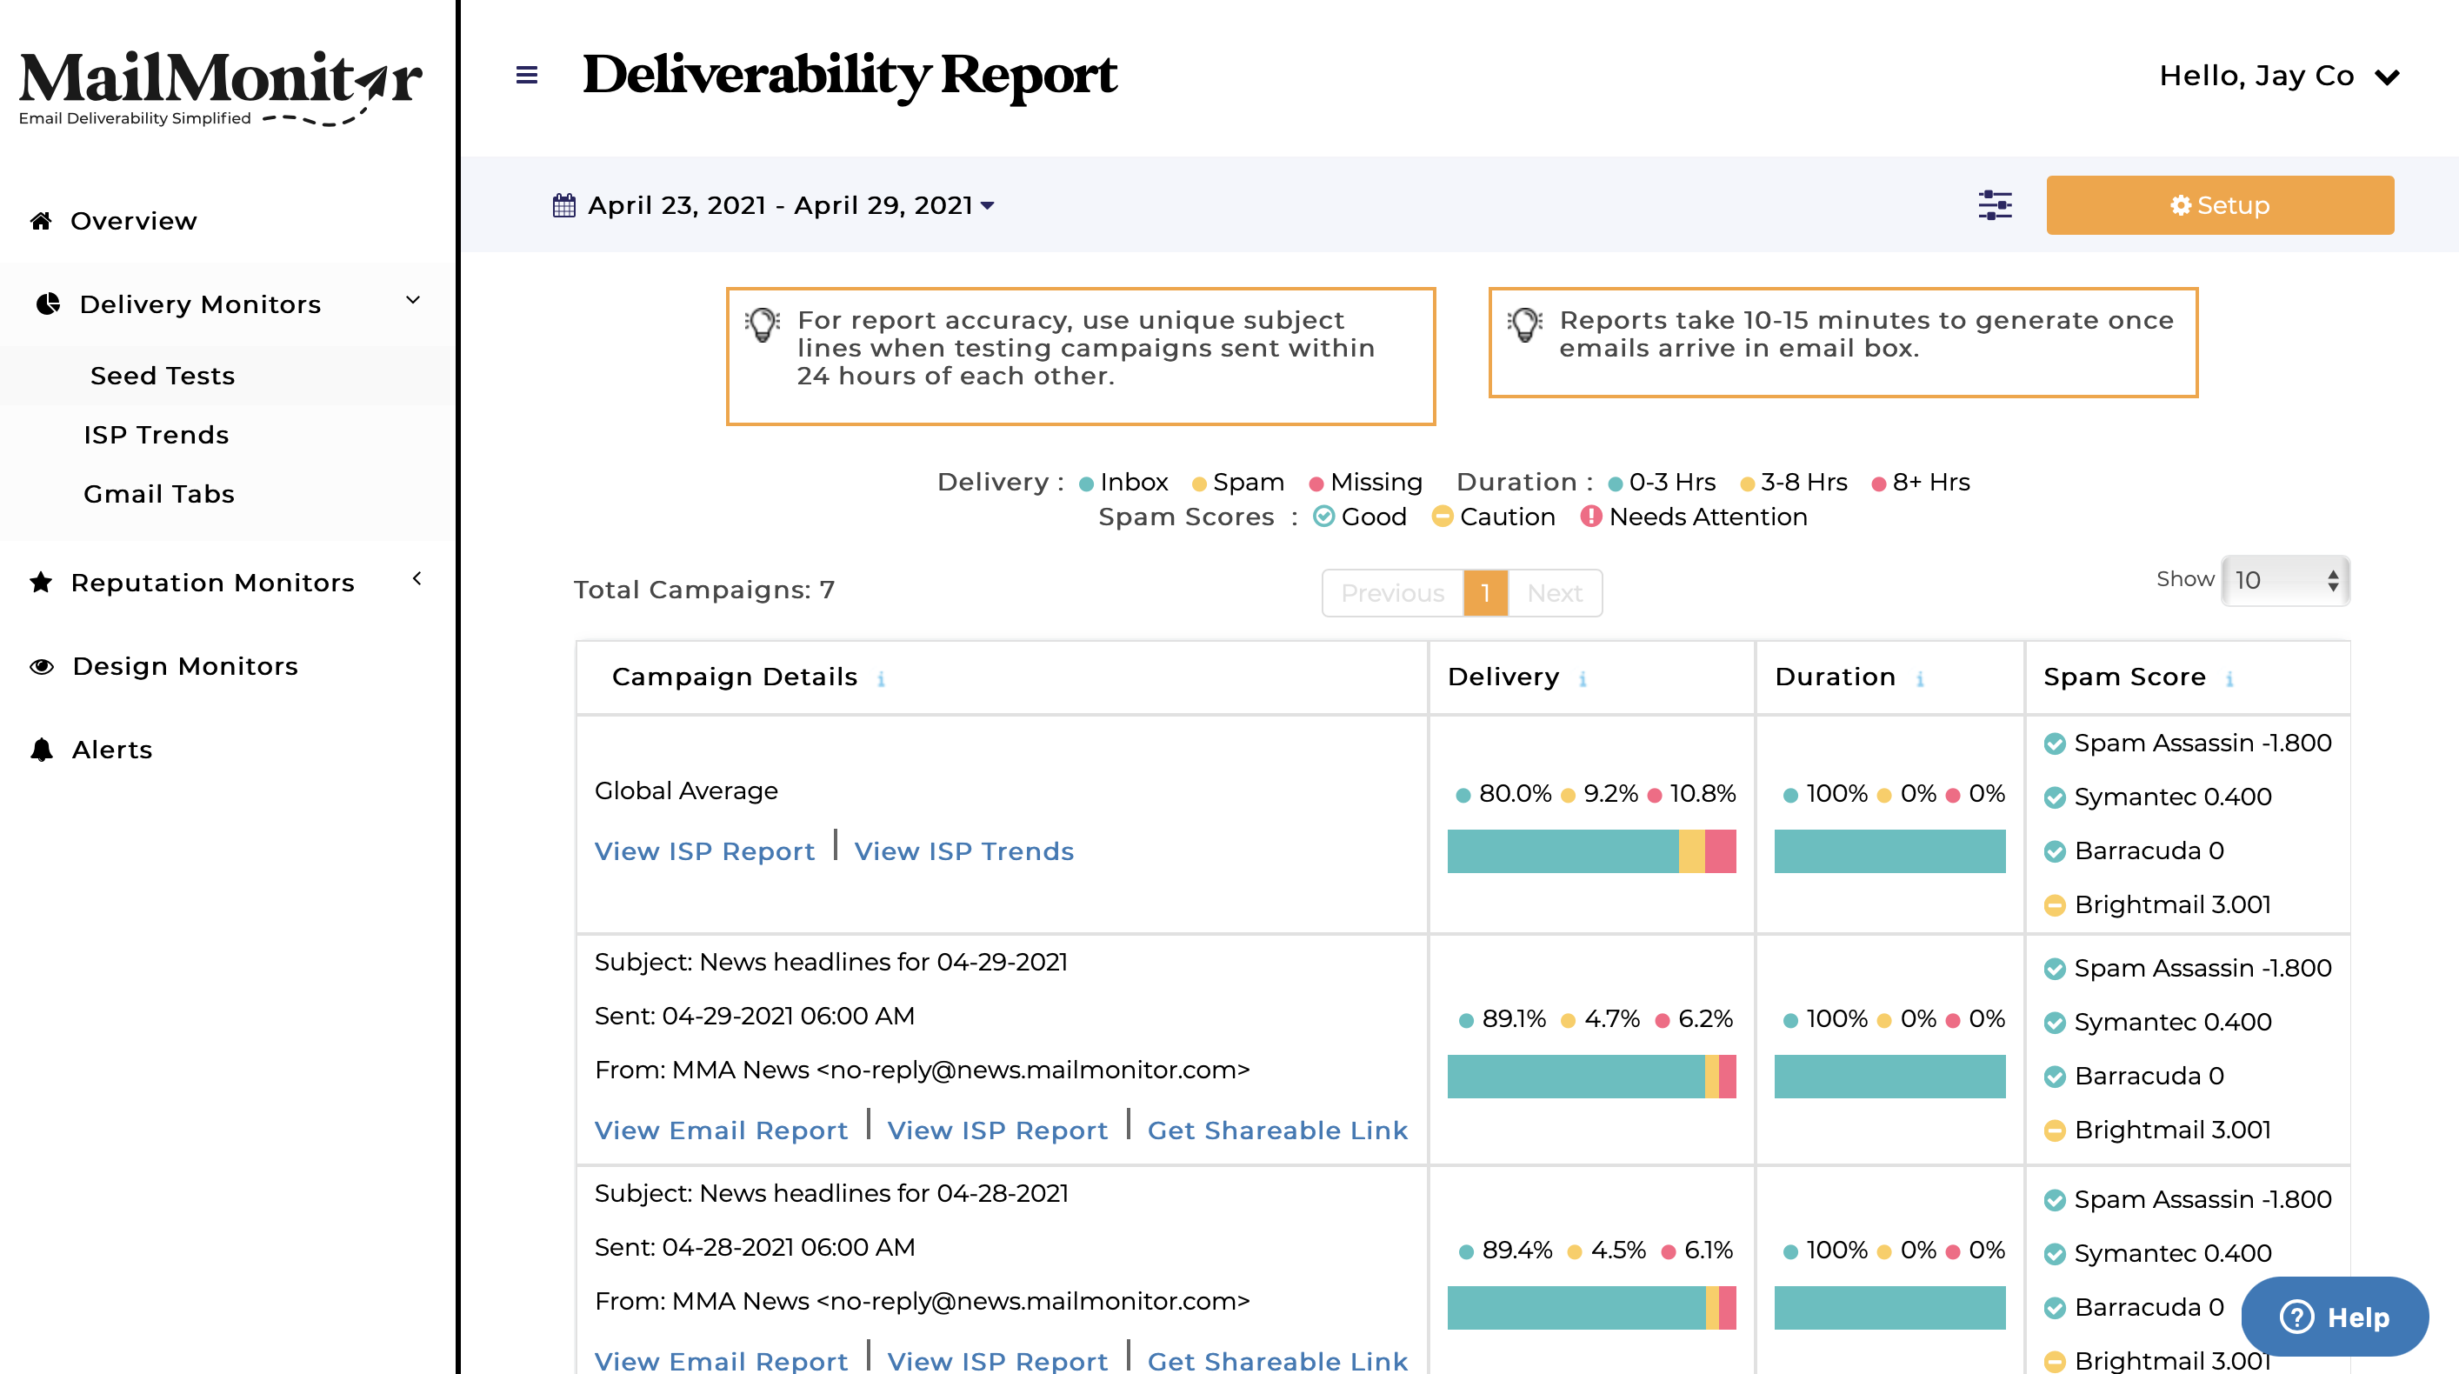Viewport: 2459px width, 1374px height.
Task: Open the Campaign Details info tooltip icon
Action: pyautogui.click(x=881, y=679)
